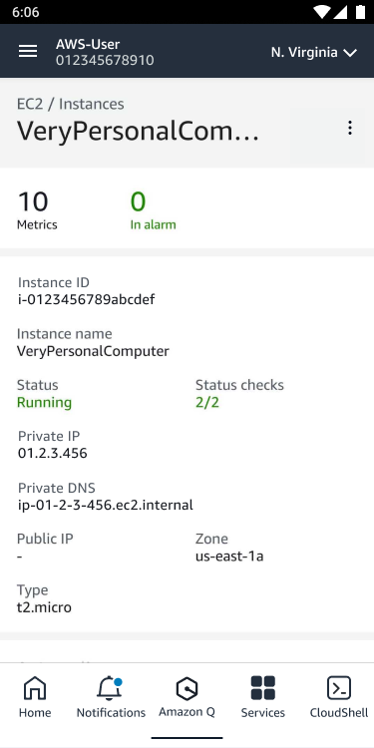Image resolution: width=374 pixels, height=748 pixels.
Task: Select the Private IP 01.2.3.456
Action: coord(53,453)
